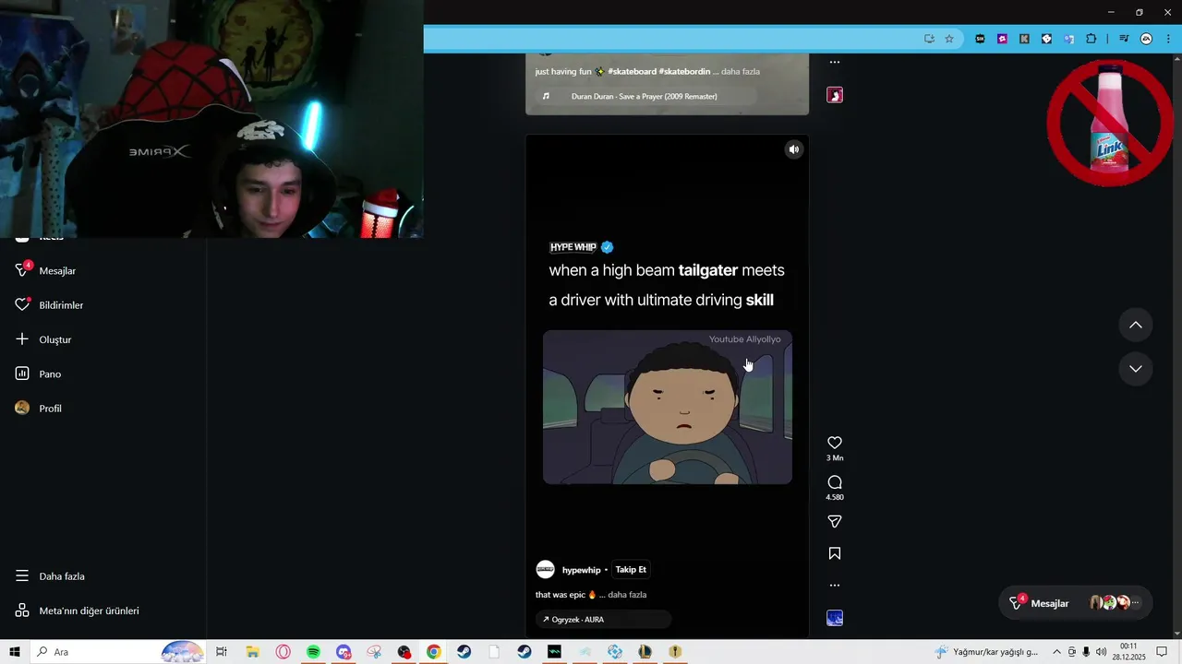Share the hypewhip reel via paper plane icon
The image size is (1182, 664).
pyautogui.click(x=835, y=522)
